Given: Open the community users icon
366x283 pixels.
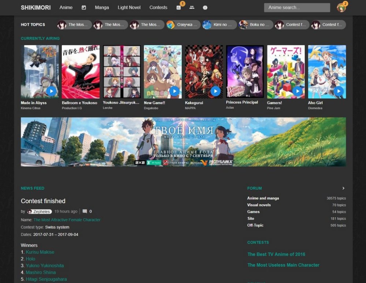Looking at the screenshot, I should click(192, 7).
